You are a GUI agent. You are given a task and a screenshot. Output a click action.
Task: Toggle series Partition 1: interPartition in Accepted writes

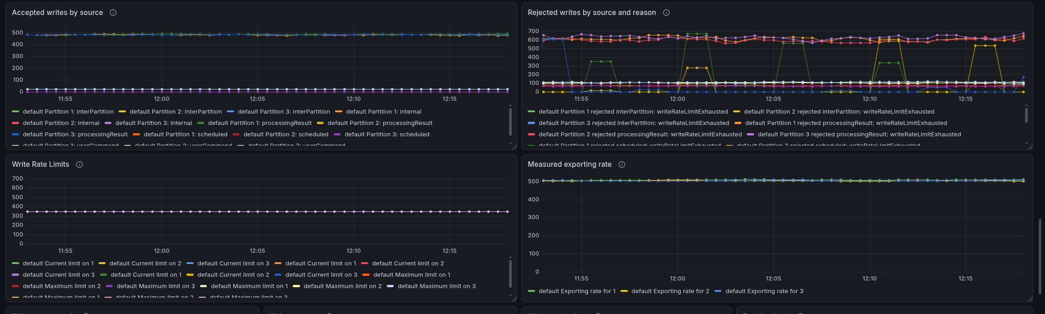68,112
